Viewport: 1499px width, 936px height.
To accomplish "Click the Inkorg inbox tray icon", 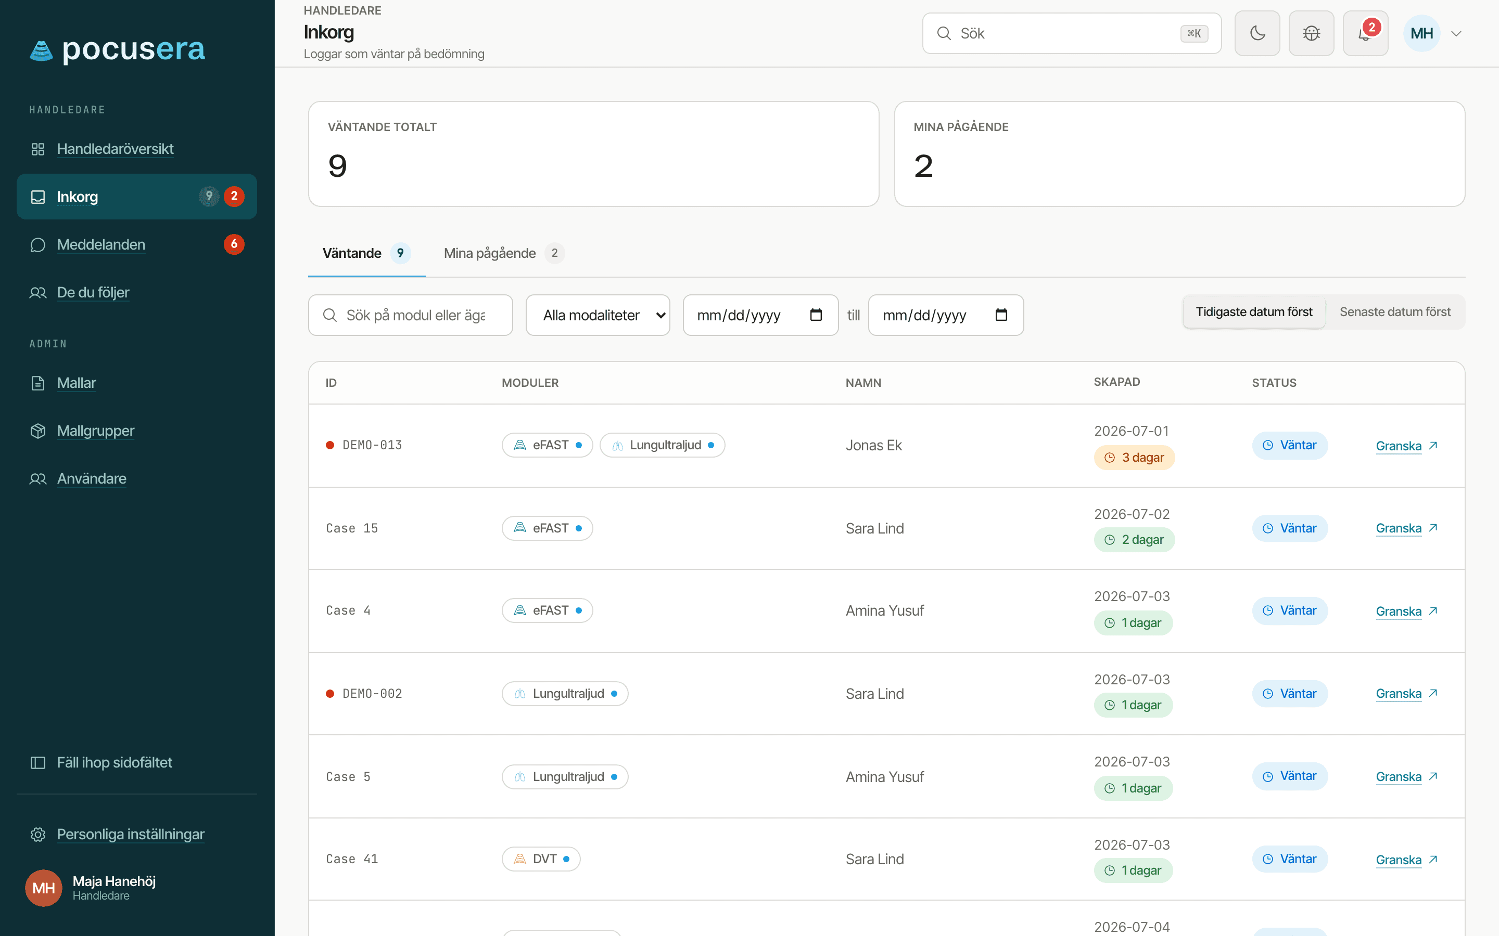I will click(x=38, y=197).
